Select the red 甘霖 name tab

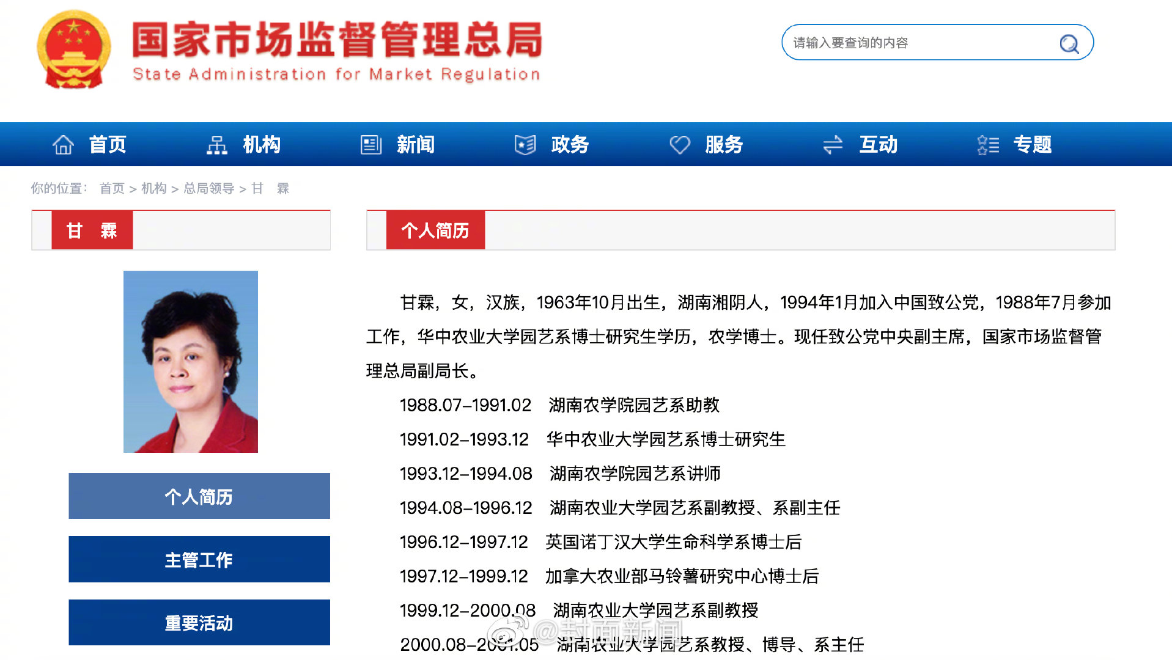(x=92, y=230)
